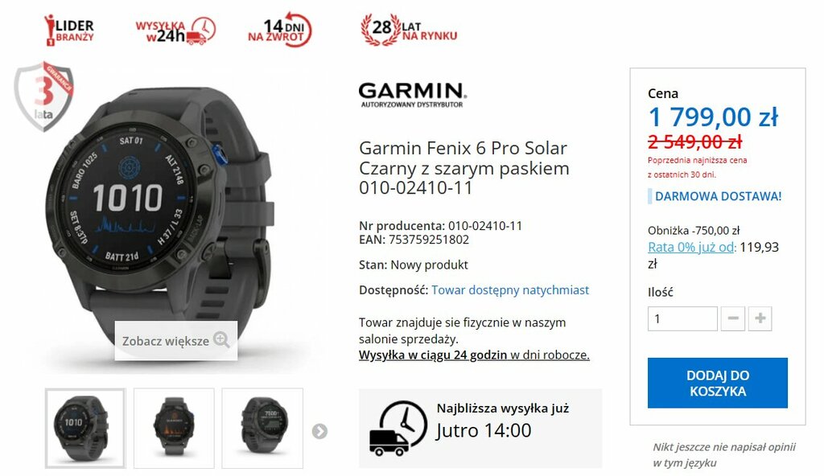This screenshot has height=476, width=824.
Task: Open the Rata 0% już od link
Action: (691, 247)
